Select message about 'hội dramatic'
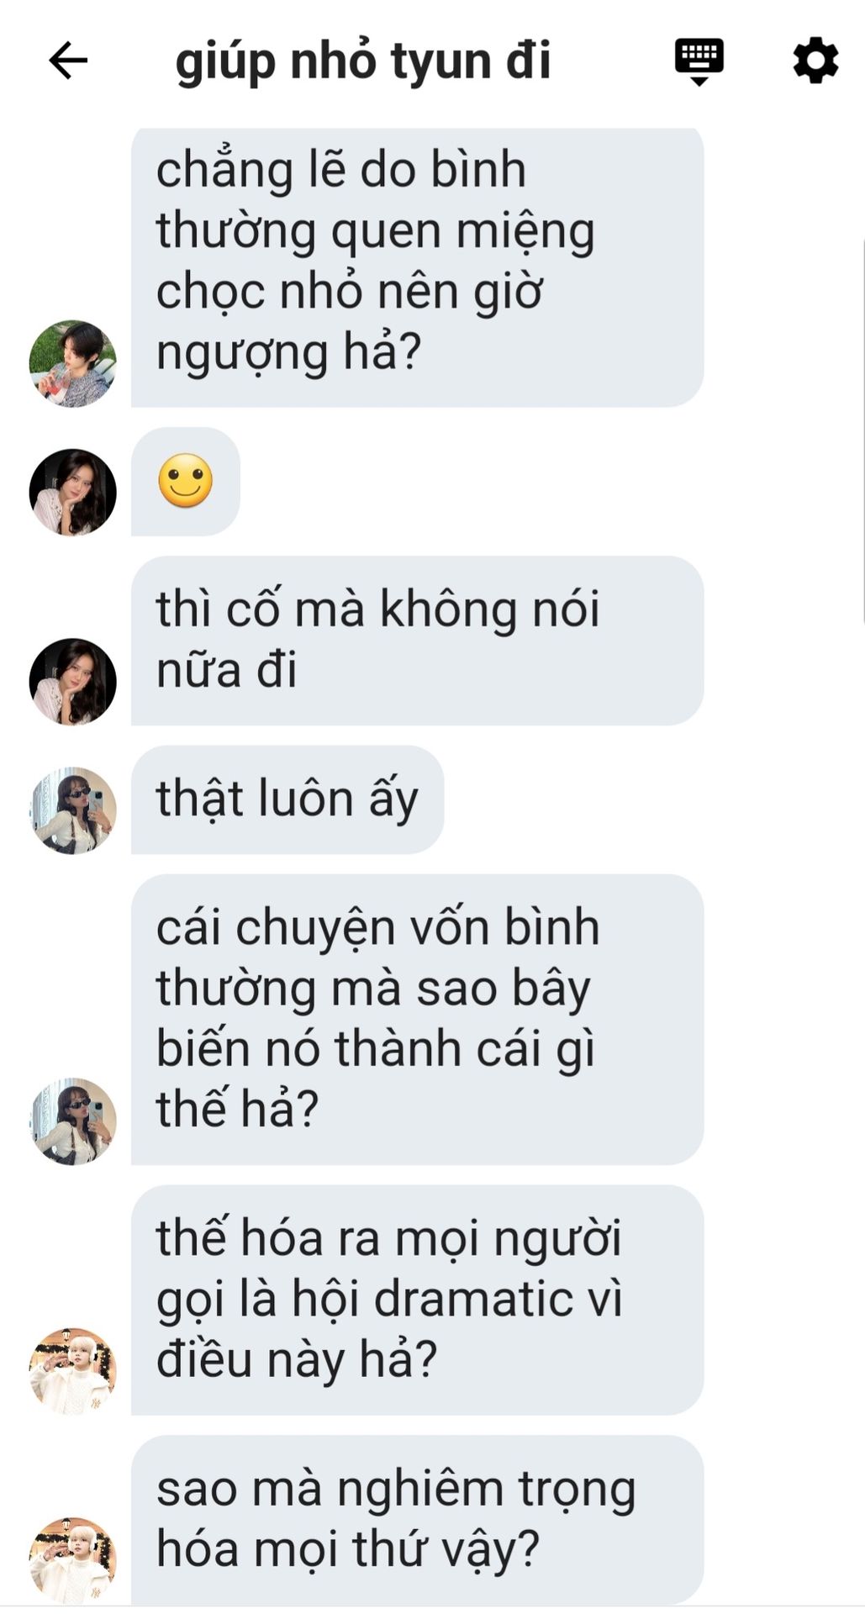Image resolution: width=865 pixels, height=1614 pixels. click(417, 1300)
